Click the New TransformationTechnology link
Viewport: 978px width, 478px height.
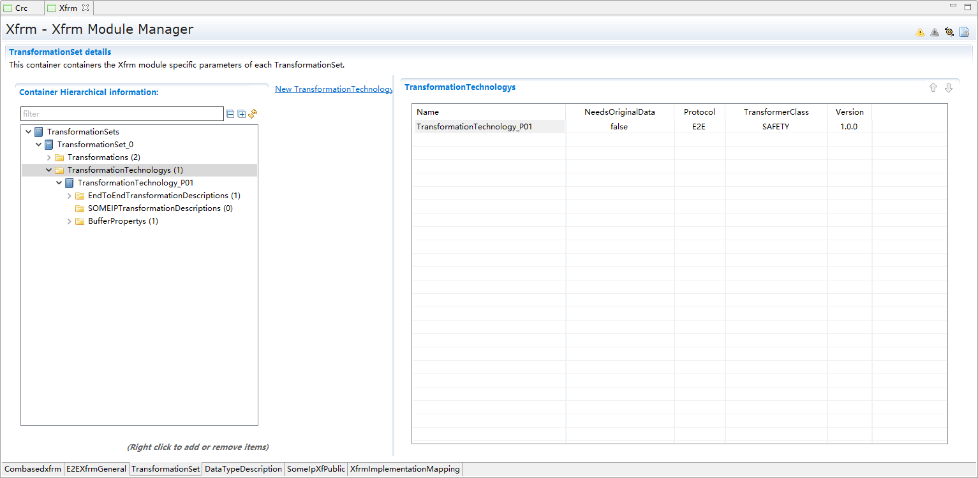coord(334,89)
